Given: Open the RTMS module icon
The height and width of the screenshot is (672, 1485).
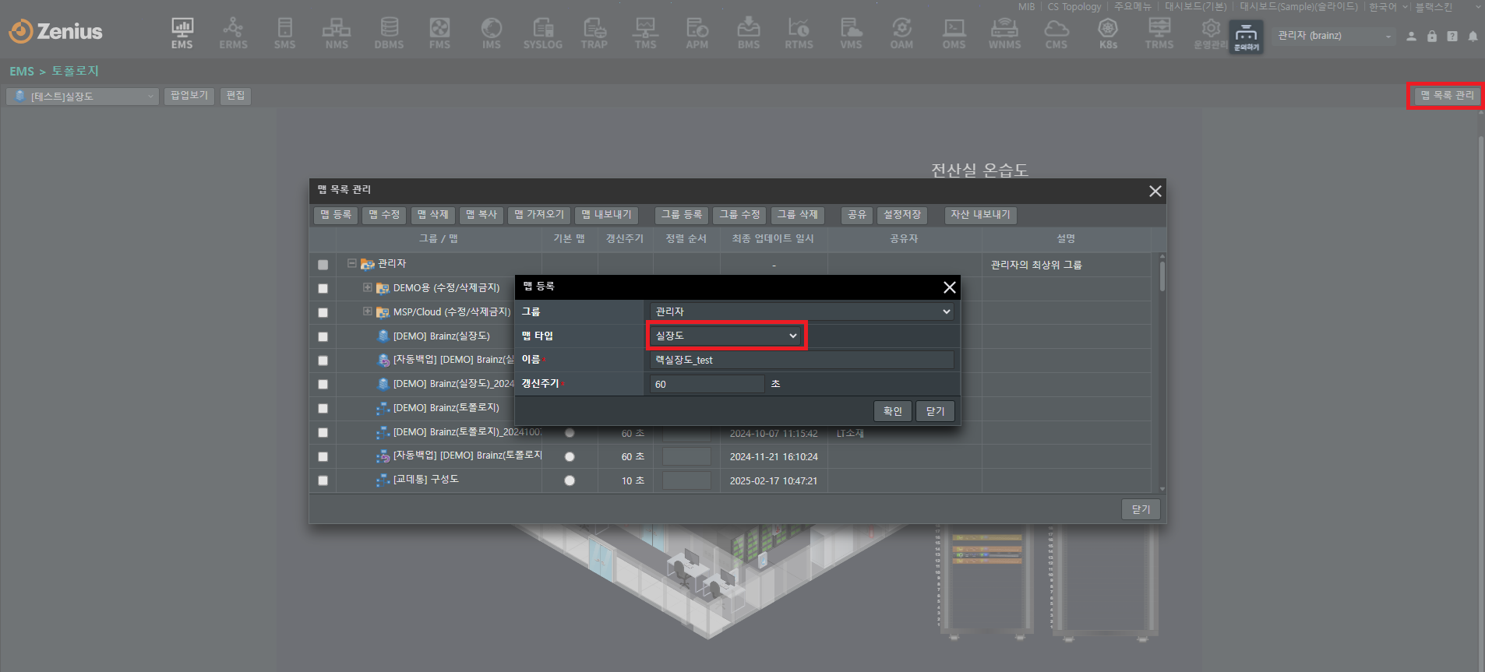Looking at the screenshot, I should pos(799,33).
